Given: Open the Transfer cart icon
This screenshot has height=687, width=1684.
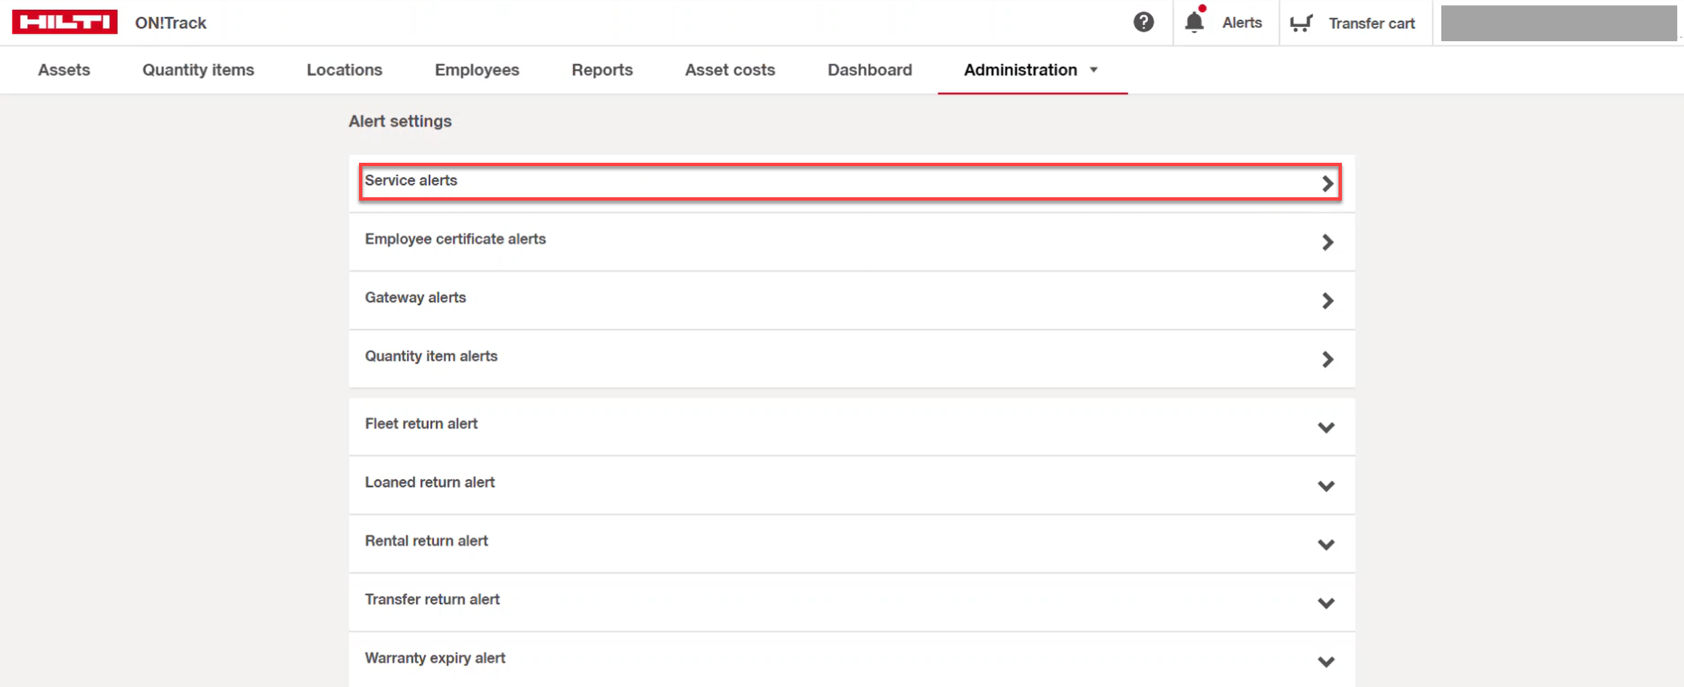Looking at the screenshot, I should pos(1301,23).
